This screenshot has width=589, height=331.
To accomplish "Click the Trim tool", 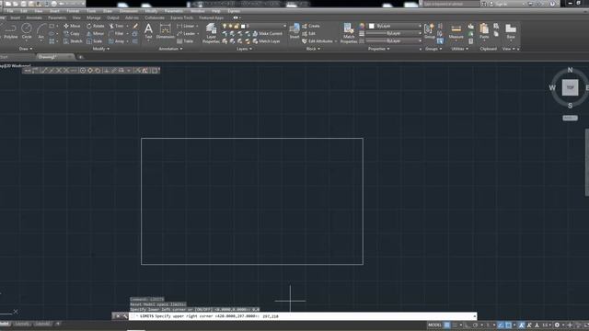I will point(117,26).
